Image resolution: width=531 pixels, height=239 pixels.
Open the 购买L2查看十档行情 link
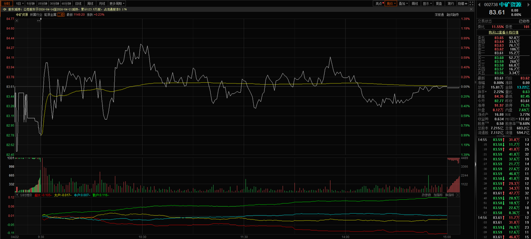pos(503,32)
